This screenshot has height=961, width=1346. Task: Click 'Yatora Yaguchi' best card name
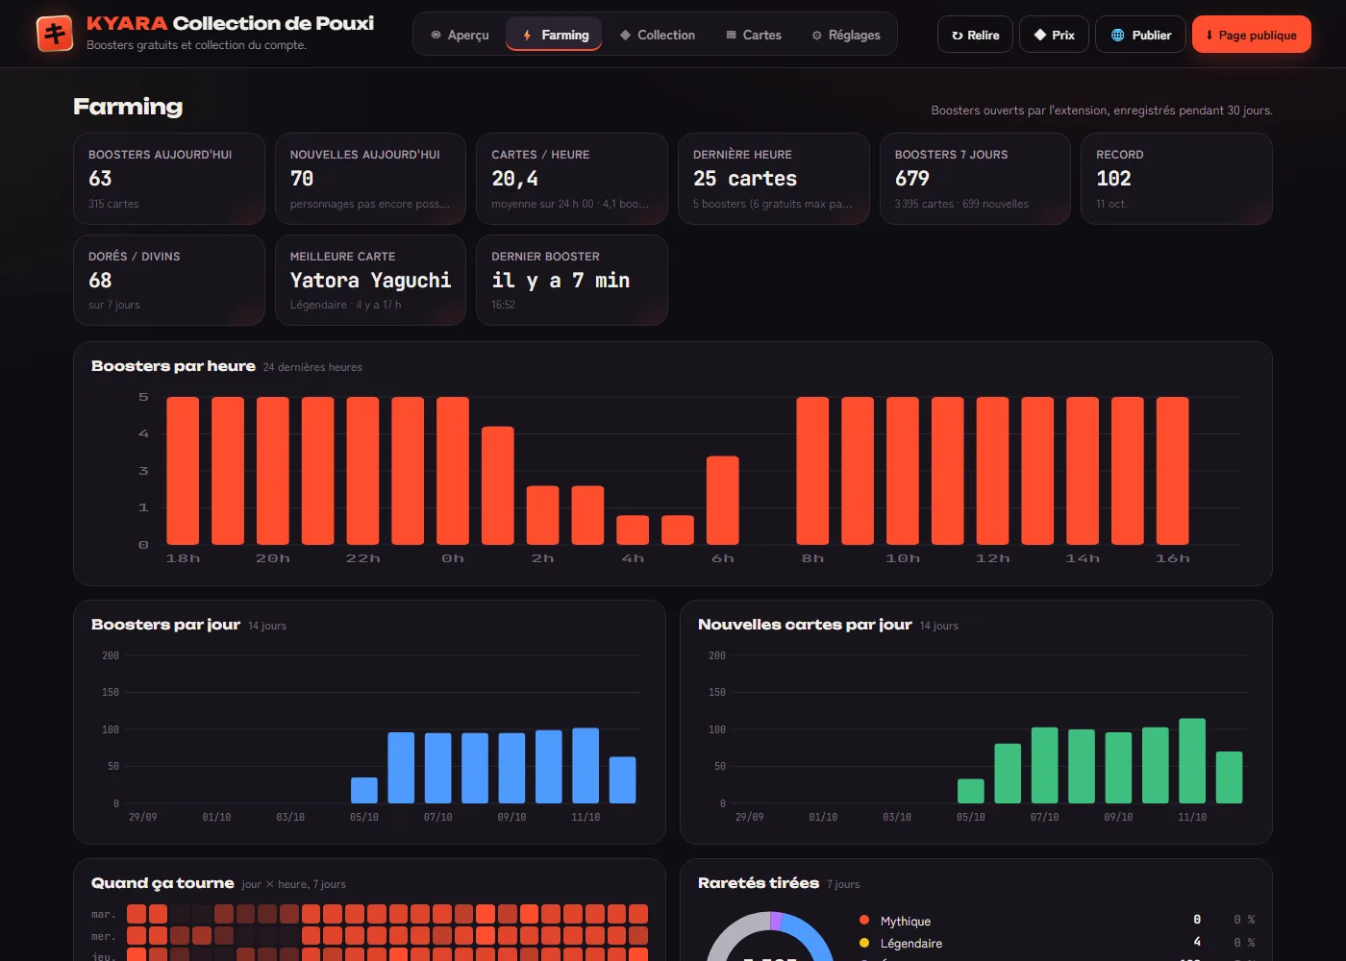tap(370, 281)
